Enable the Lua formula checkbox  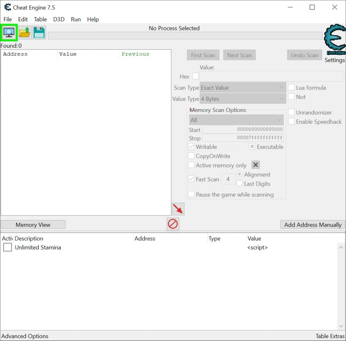291,87
